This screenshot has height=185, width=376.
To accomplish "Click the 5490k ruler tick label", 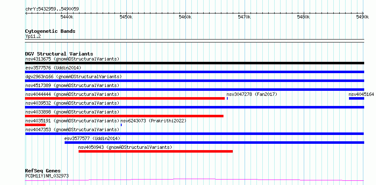I will pos(363,17).
